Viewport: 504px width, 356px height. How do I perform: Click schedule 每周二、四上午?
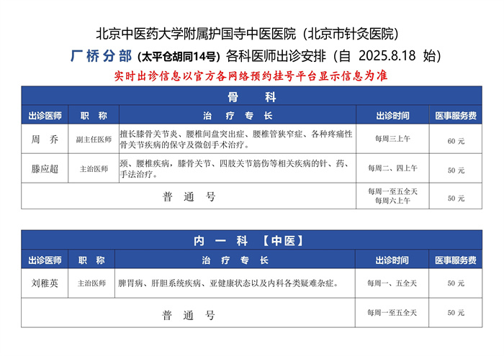click(392, 168)
